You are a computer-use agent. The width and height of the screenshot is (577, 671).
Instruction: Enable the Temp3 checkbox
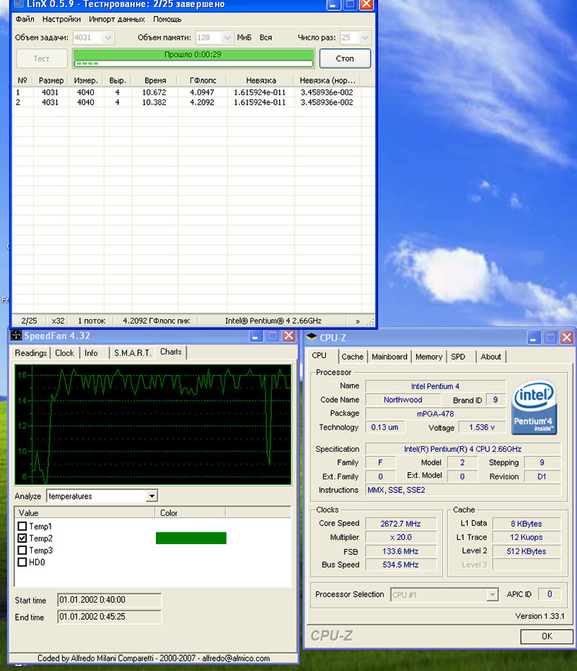22,550
